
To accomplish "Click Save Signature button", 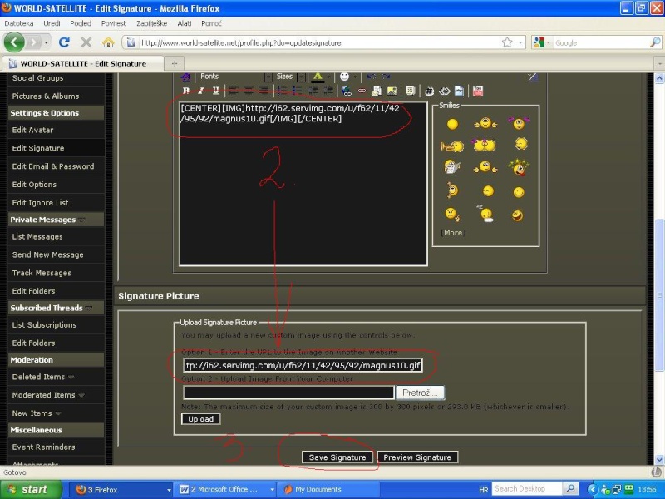I will [x=337, y=457].
